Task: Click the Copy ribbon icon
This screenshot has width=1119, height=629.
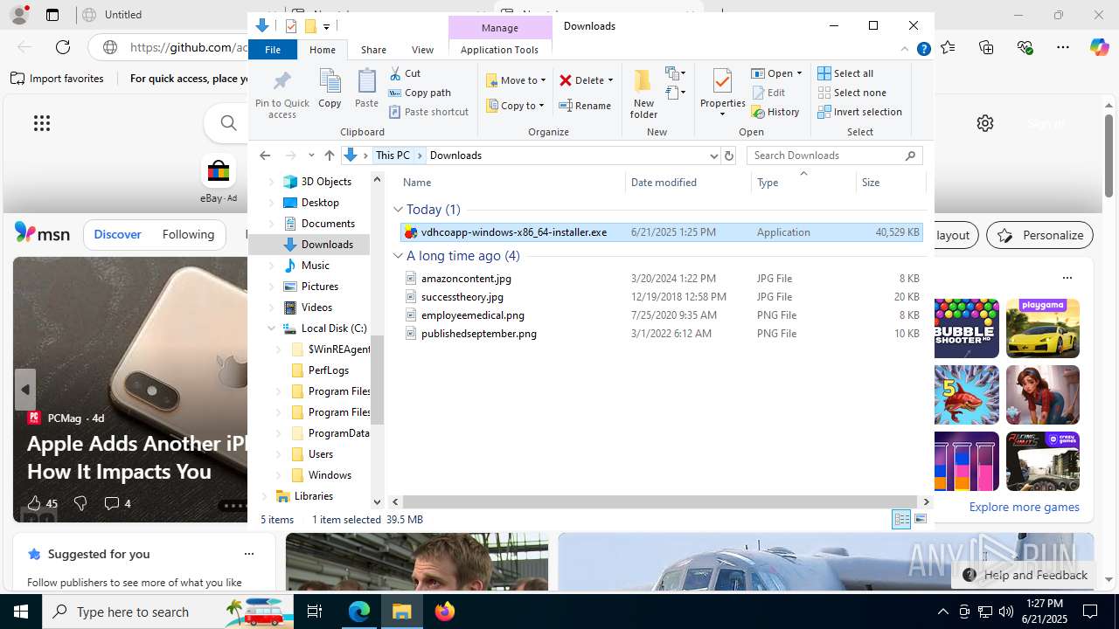Action: (330, 89)
